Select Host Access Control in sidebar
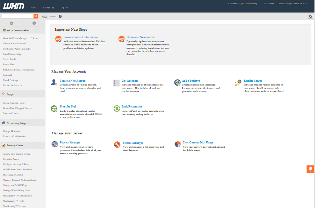This screenshot has height=208, width=315. click(13, 174)
